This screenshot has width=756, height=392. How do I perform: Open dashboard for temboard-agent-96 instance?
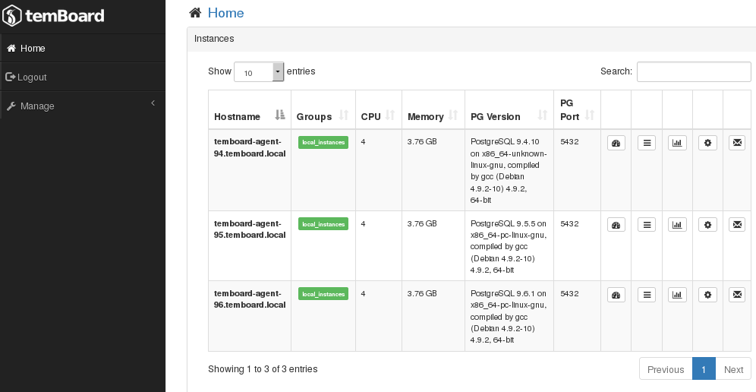616,295
